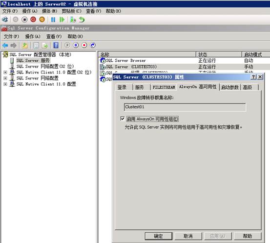Switch to the FILESTREAM tab
This screenshot has height=243, width=270.
click(164, 87)
